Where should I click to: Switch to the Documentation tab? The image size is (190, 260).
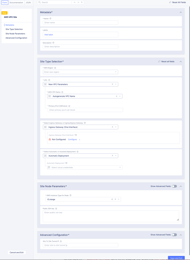click(16, 3)
